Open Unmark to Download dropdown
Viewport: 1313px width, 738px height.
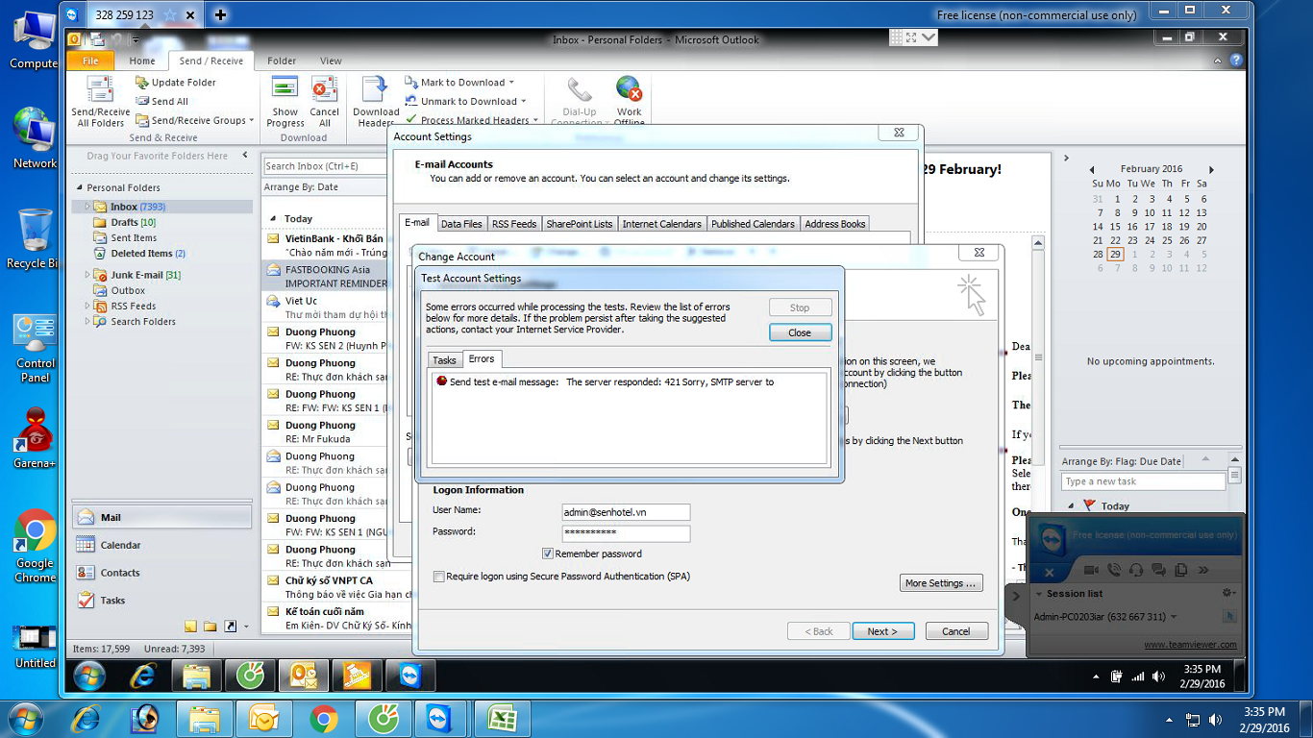(x=465, y=101)
